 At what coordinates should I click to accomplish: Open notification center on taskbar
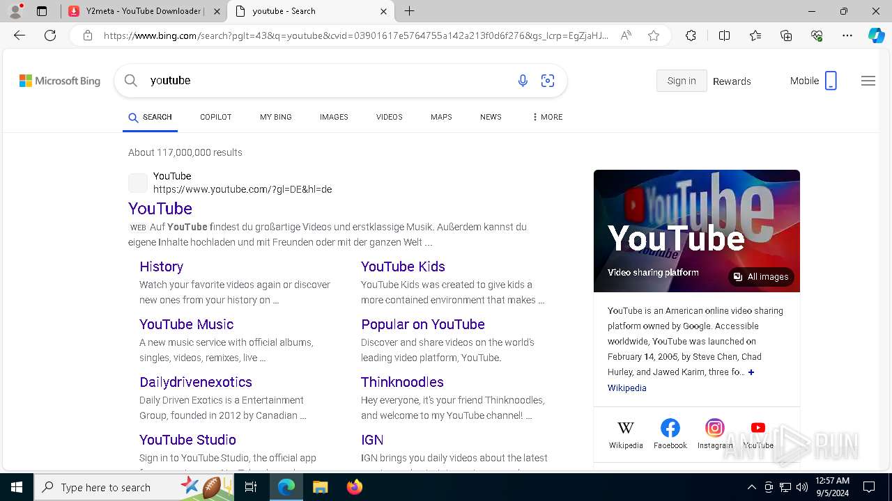869,487
